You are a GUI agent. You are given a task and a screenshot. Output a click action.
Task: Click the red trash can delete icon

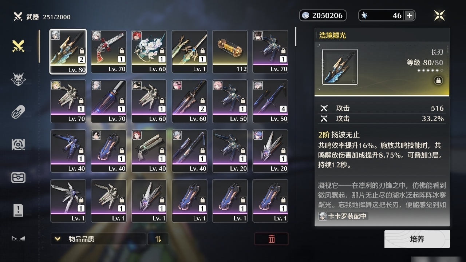click(271, 239)
